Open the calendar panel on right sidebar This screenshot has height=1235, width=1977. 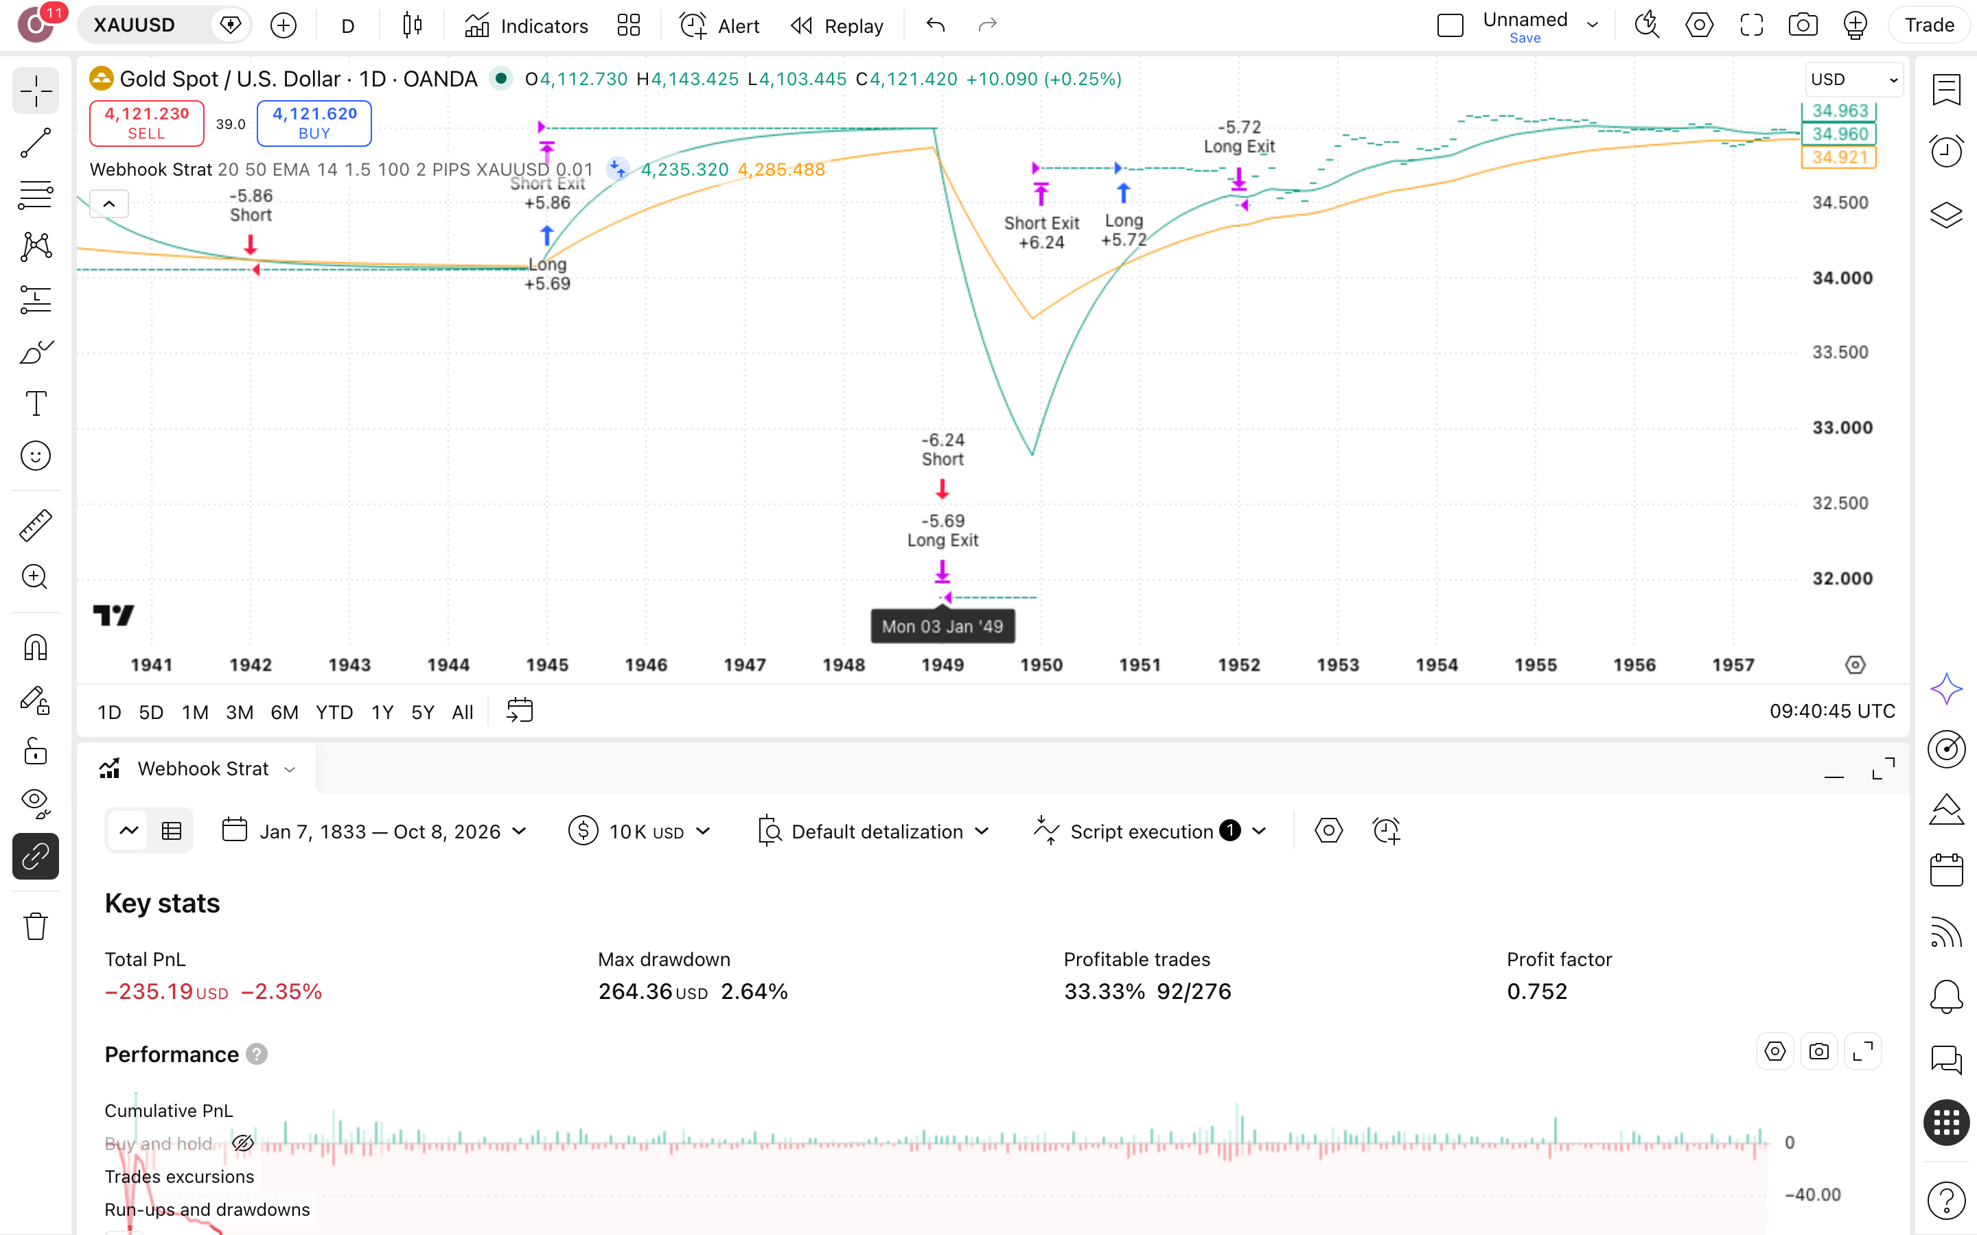(x=1946, y=869)
